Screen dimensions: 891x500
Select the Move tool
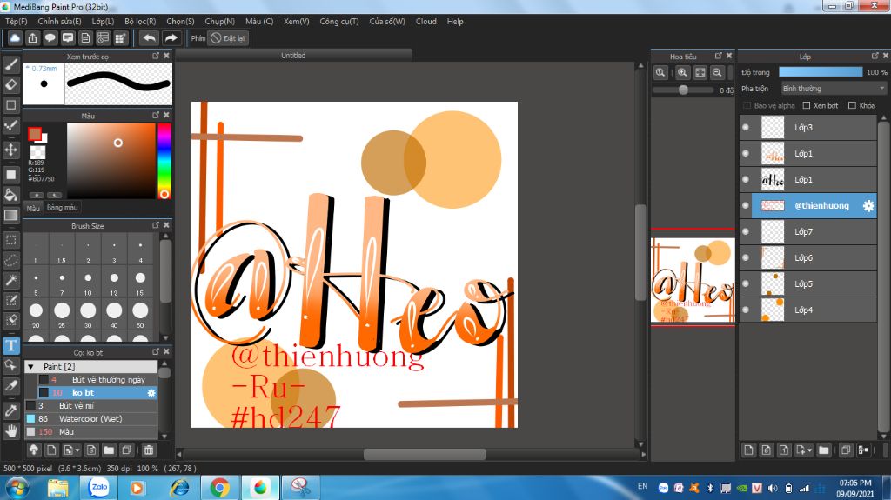click(10, 150)
